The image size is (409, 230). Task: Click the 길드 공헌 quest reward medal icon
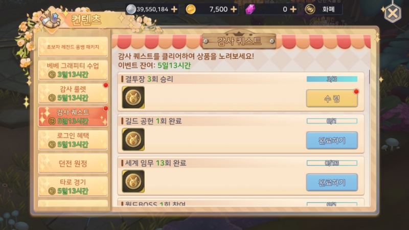[x=133, y=139]
